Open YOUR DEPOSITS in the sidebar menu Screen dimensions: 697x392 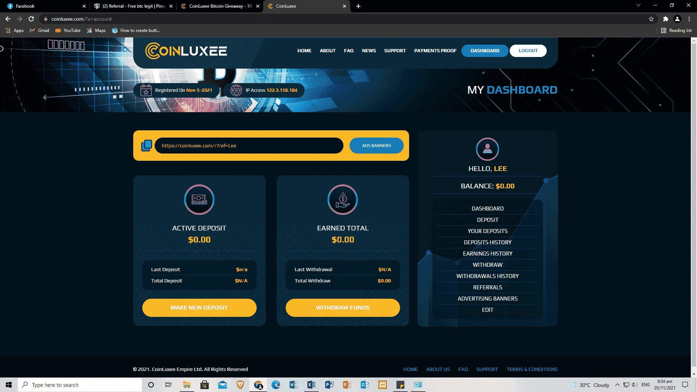tap(488, 231)
